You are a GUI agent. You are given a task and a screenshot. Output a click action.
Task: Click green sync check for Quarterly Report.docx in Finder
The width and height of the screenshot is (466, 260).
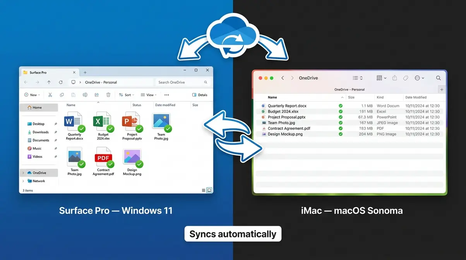click(341, 106)
